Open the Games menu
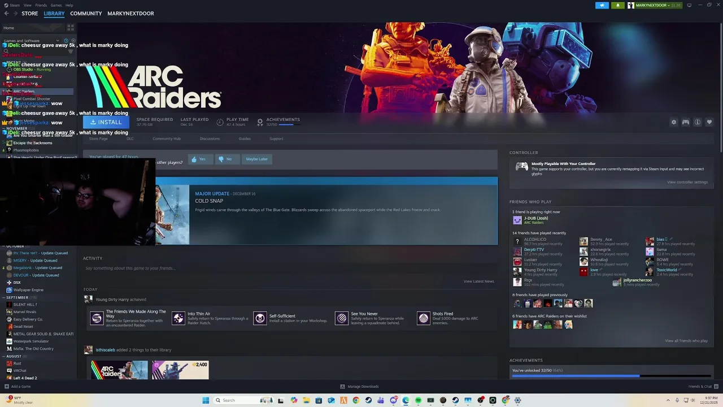Screen dimensions: 723x407 pyautogui.click(x=56, y=5)
